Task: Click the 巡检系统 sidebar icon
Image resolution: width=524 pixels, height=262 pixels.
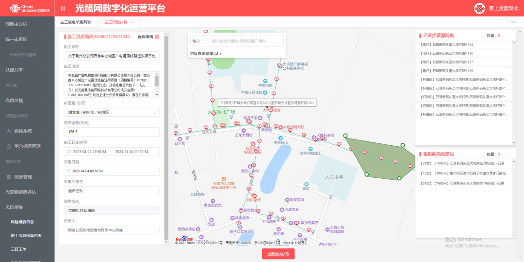Action: click(9, 131)
